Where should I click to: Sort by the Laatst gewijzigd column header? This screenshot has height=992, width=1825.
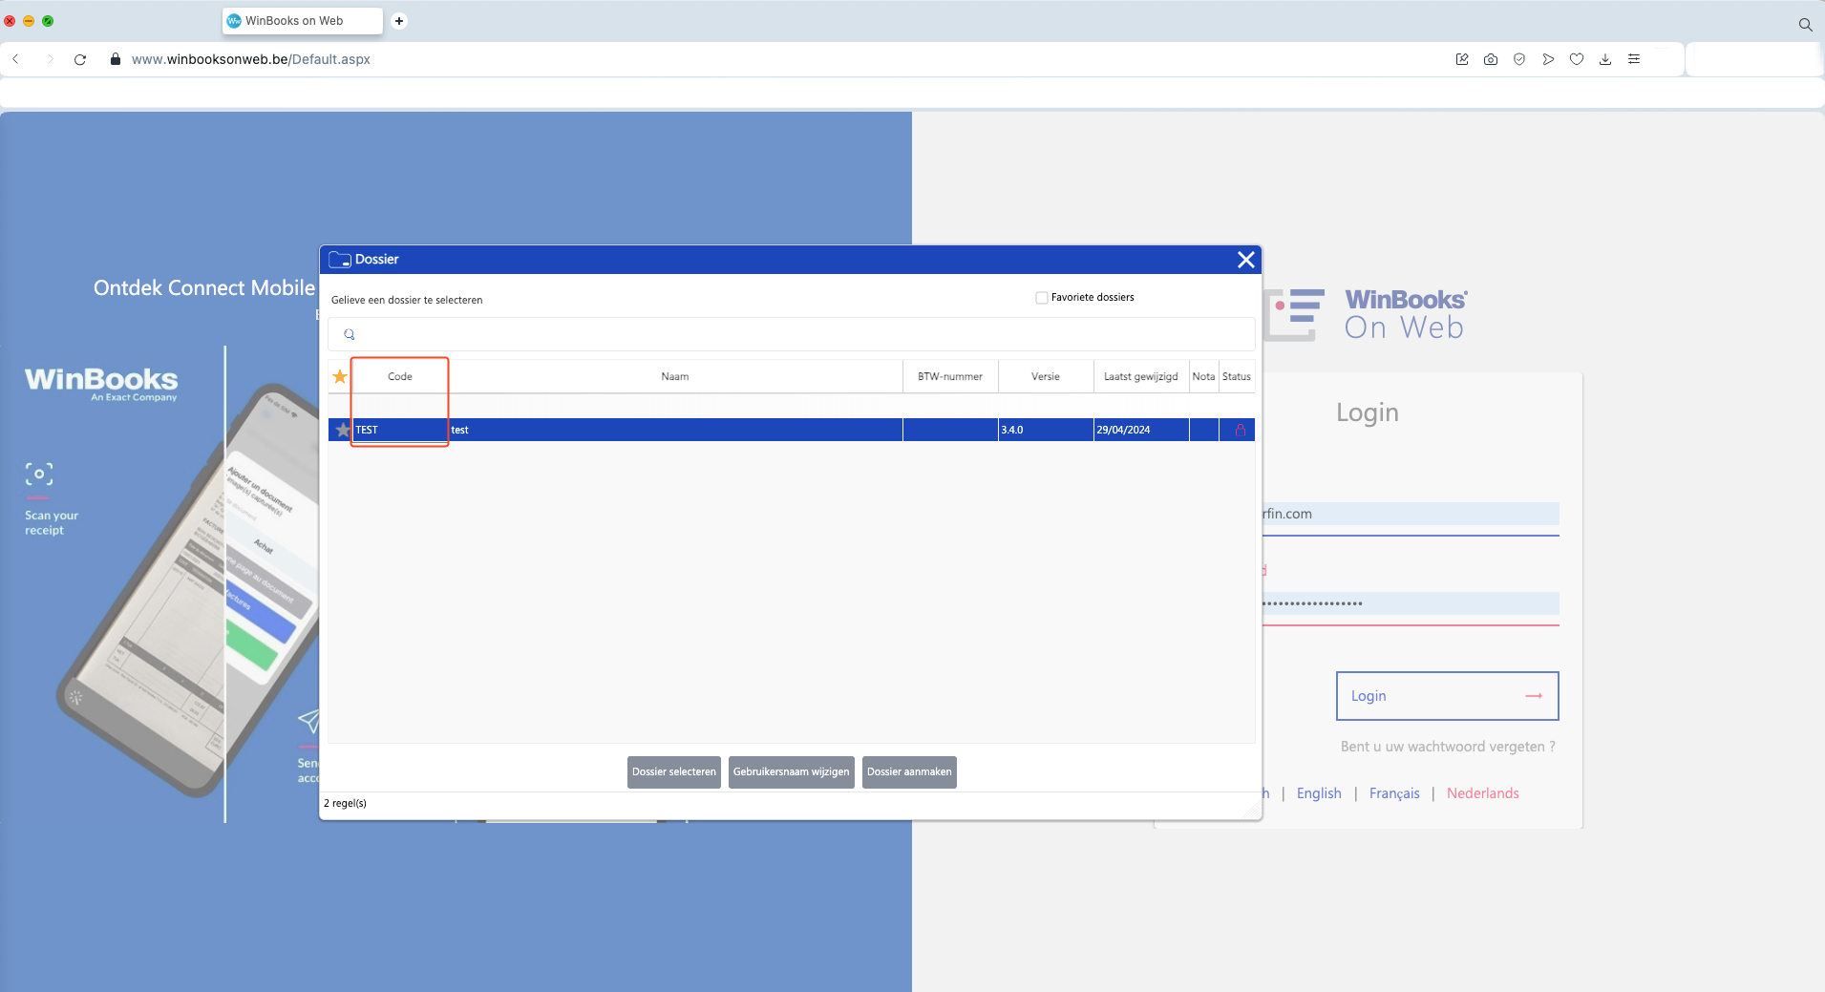(1141, 376)
